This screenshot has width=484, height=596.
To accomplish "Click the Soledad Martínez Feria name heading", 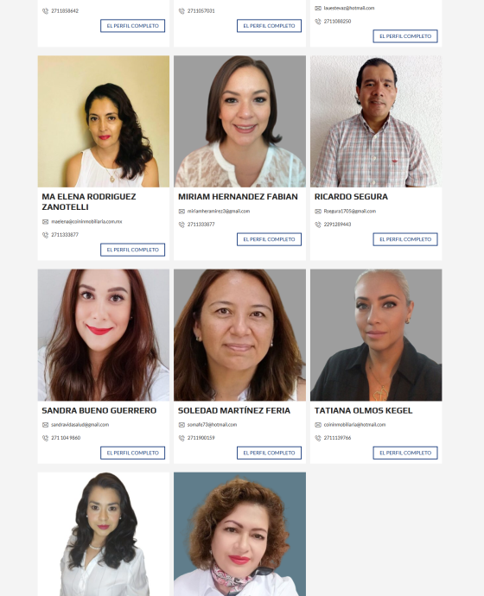I will (x=234, y=410).
